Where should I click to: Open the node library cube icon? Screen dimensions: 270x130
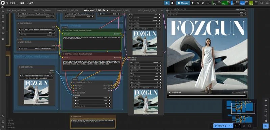tap(3, 22)
